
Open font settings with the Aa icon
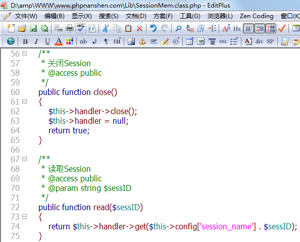(x=226, y=28)
